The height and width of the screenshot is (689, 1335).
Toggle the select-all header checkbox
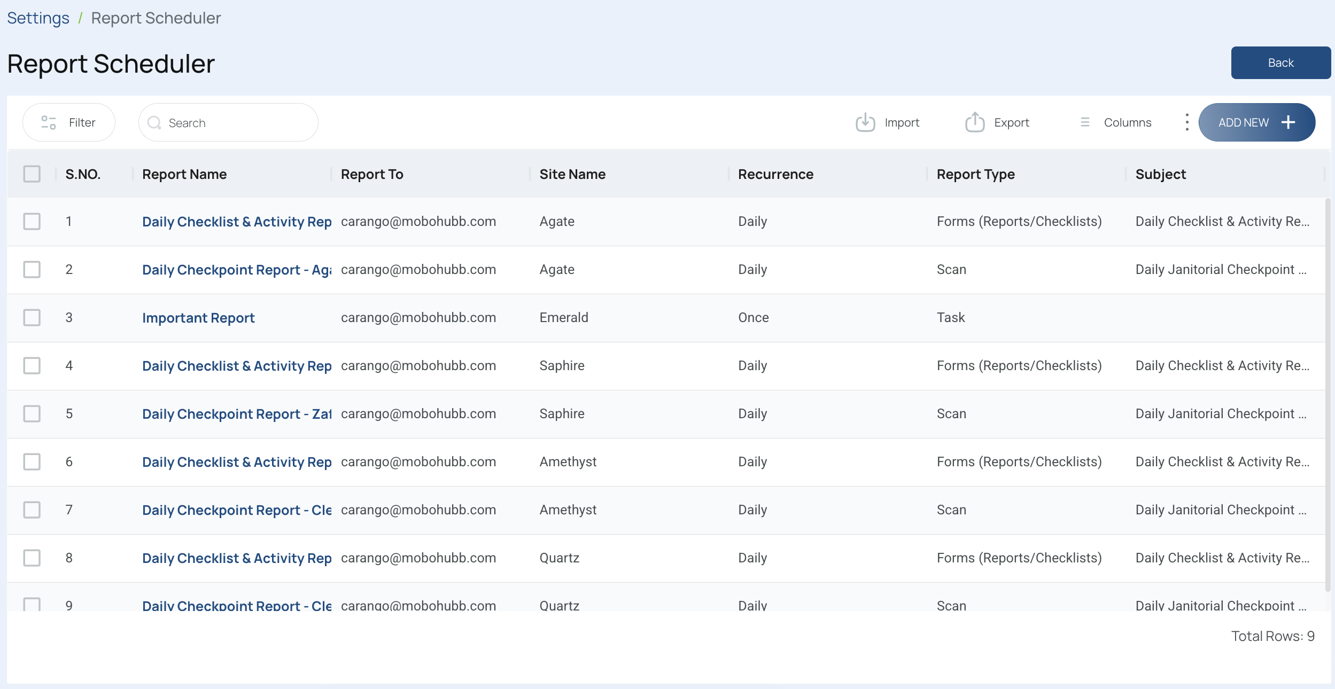pos(32,174)
